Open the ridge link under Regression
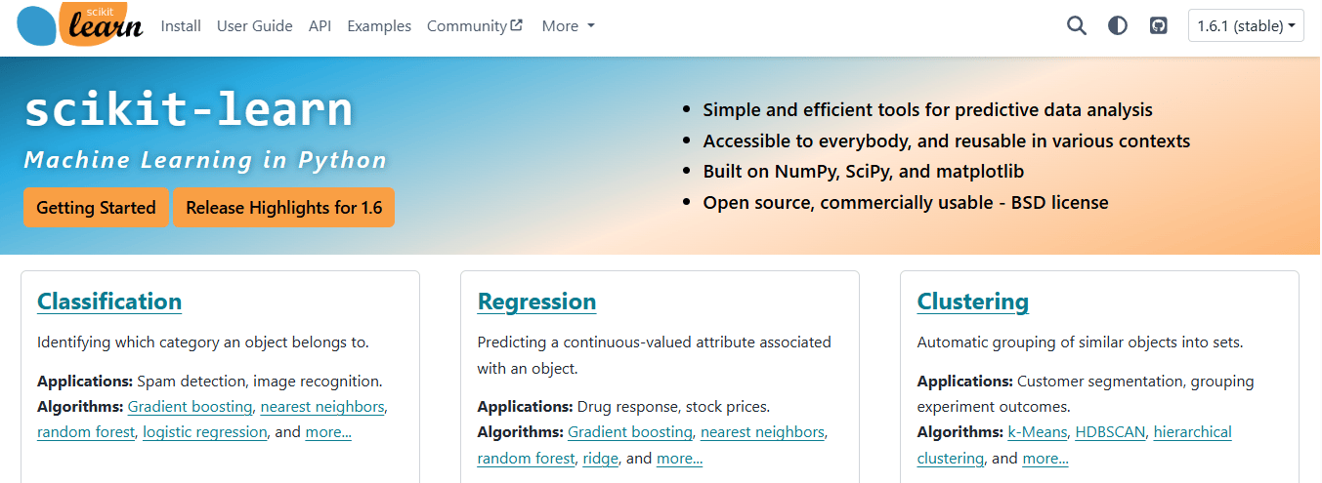 [x=601, y=459]
